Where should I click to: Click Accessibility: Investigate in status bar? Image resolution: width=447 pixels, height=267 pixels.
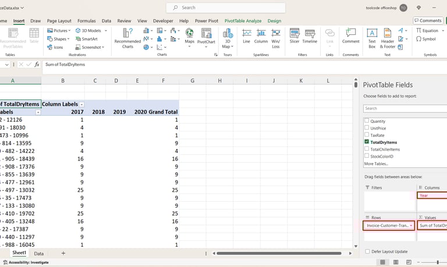(x=26, y=262)
